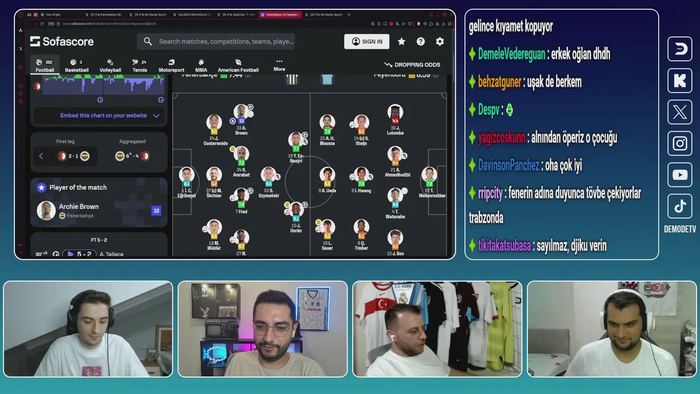Click the Instagram icon in the overlay sidebar
Screen dimensions: 700x394
pyautogui.click(x=680, y=143)
